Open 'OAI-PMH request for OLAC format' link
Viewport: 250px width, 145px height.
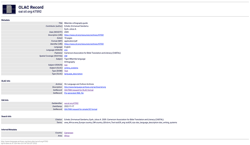(x=79, y=90)
